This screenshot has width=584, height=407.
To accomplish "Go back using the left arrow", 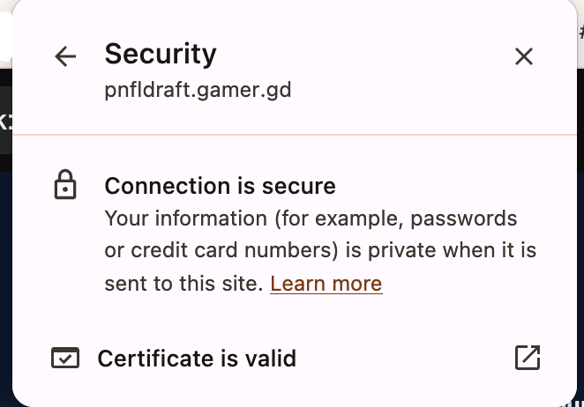I will [65, 57].
